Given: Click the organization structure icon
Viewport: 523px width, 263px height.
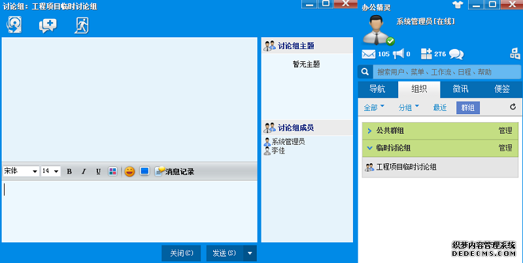Looking at the screenshot, I should click(515, 54).
